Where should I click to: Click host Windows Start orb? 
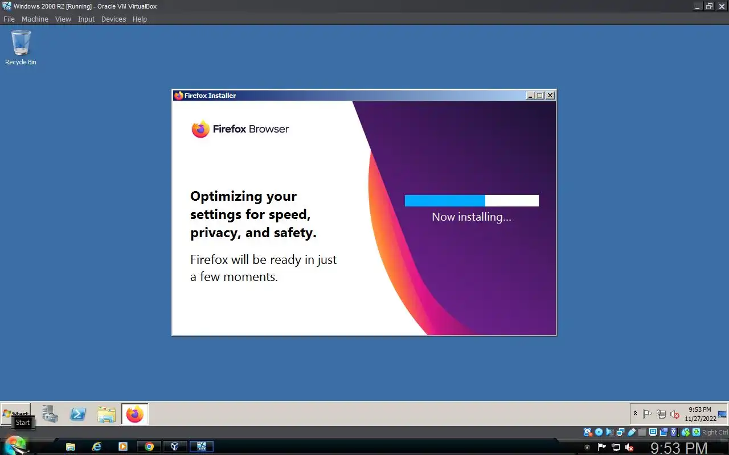pyautogui.click(x=15, y=445)
